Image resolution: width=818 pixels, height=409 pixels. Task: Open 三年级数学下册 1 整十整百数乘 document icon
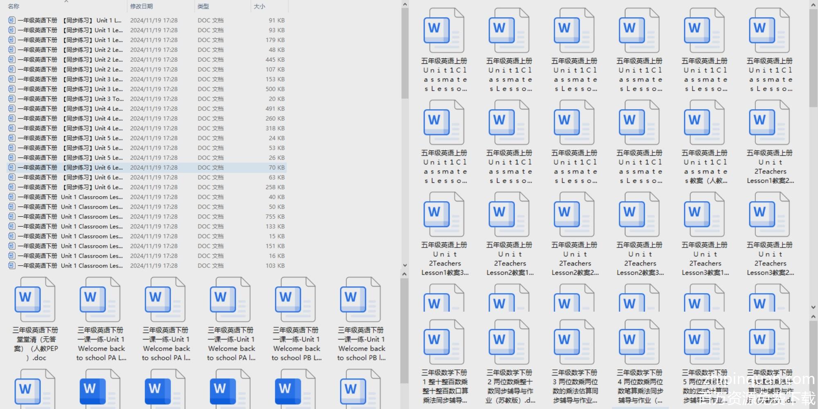pos(444,342)
